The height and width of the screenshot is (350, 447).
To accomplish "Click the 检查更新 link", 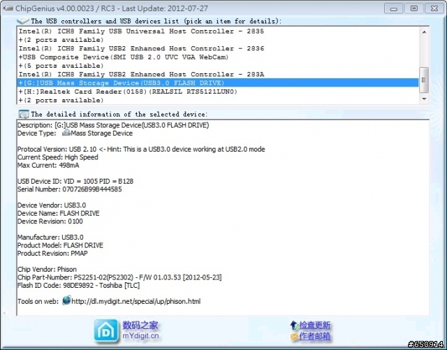I will click(315, 325).
